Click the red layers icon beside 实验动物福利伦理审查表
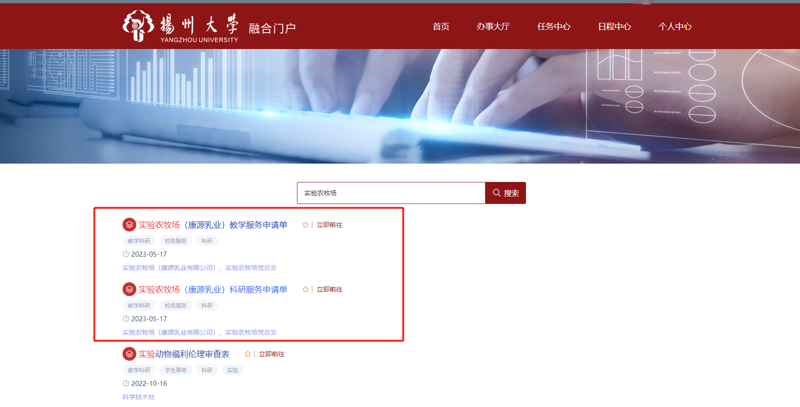800x407 pixels. click(129, 354)
